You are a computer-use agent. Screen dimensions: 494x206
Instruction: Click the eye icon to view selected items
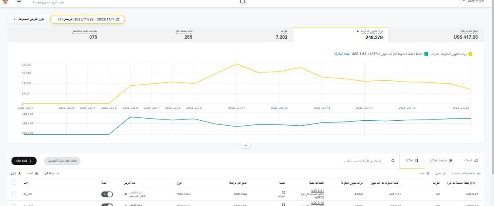point(479,174)
